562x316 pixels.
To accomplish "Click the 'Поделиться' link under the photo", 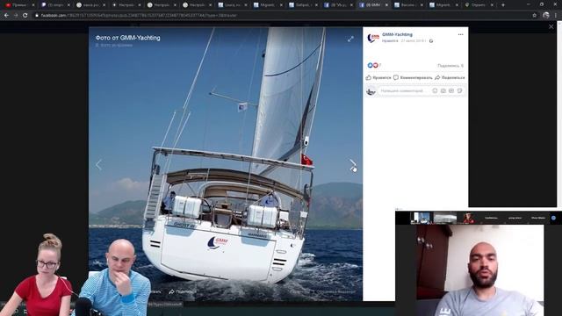I will click(x=183, y=291).
